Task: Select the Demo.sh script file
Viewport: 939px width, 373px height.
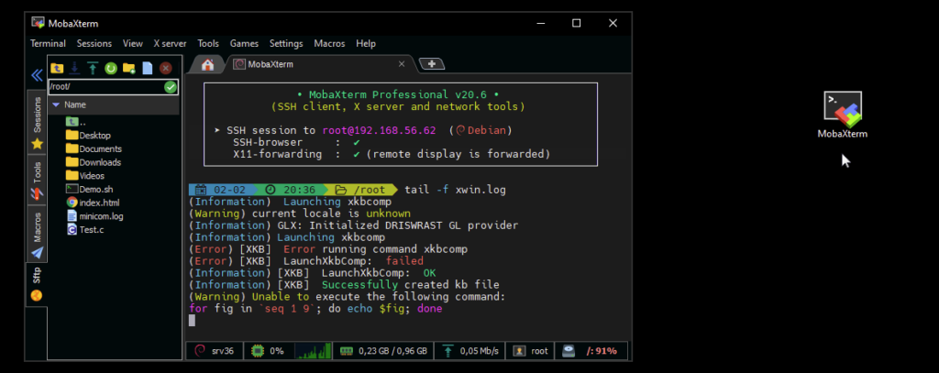Action: pyautogui.click(x=89, y=189)
